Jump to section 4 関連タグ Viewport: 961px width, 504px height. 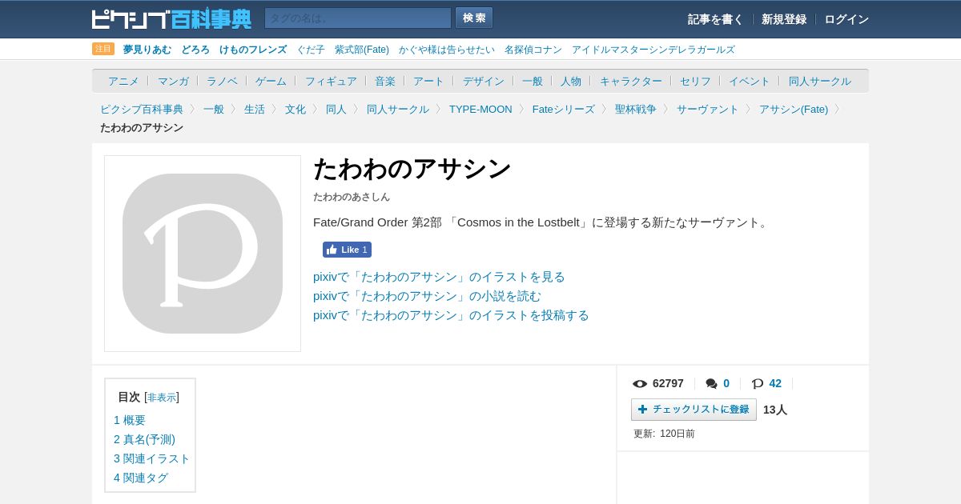pyautogui.click(x=141, y=478)
